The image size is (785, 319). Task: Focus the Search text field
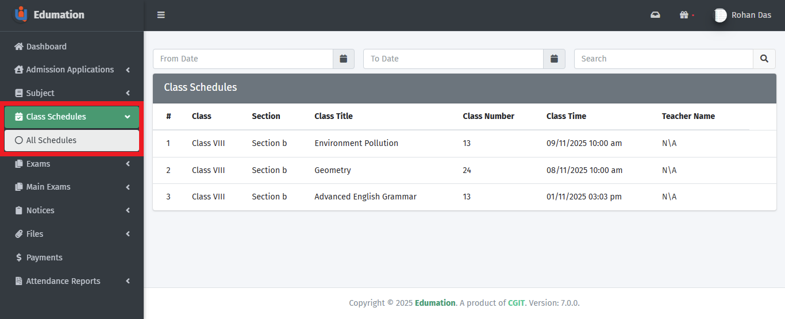pos(664,59)
